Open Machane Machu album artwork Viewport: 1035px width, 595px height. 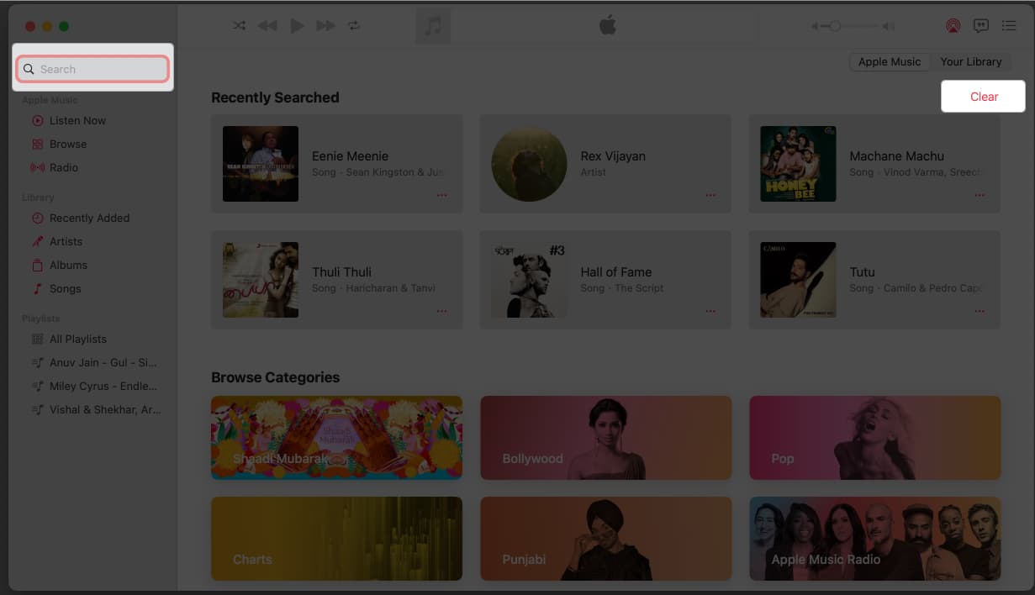click(798, 164)
